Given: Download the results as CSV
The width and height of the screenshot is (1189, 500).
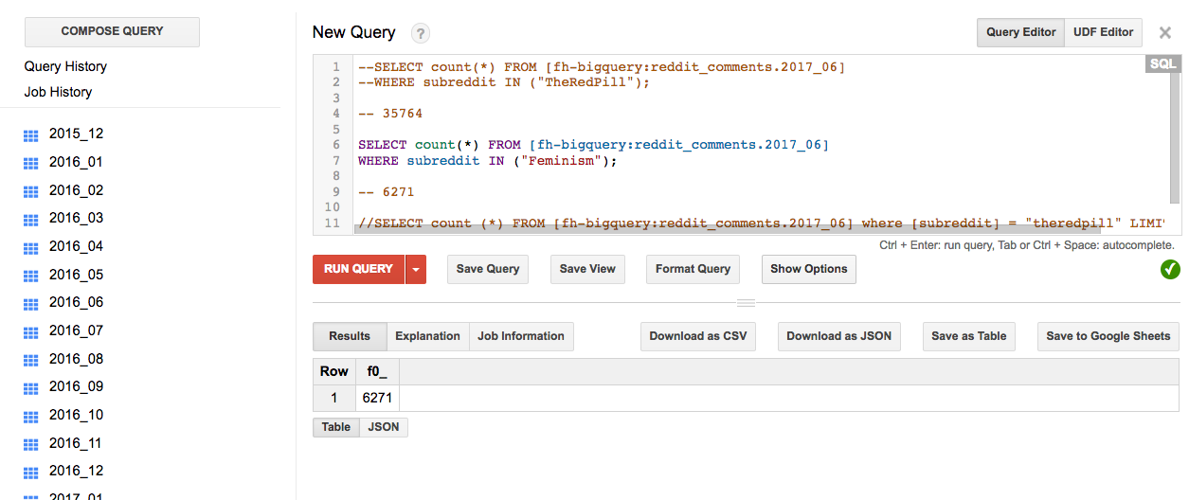Looking at the screenshot, I should point(697,336).
